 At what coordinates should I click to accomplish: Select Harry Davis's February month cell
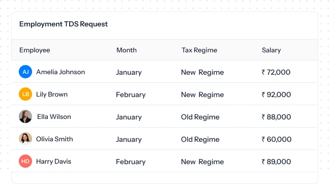[131, 162]
